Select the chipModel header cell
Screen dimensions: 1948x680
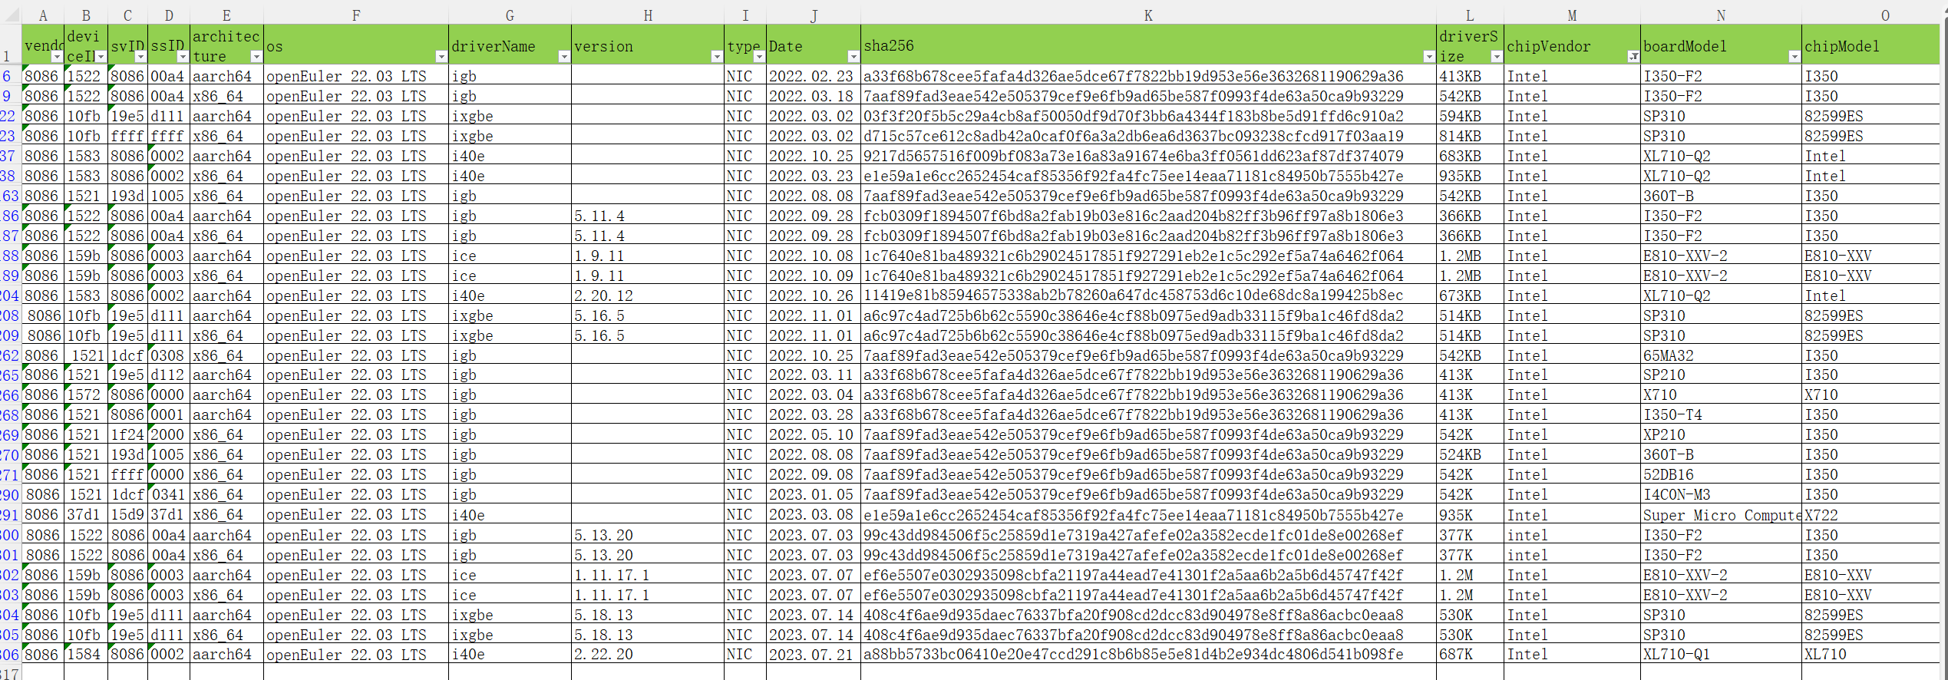[x=1870, y=46]
